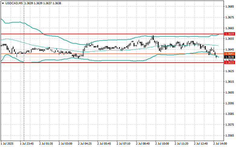The height and width of the screenshot is (147, 236).
Task: Click the OHLC values 1.3639 1.3639 1.3637 1.3638
Action: tap(43, 3)
